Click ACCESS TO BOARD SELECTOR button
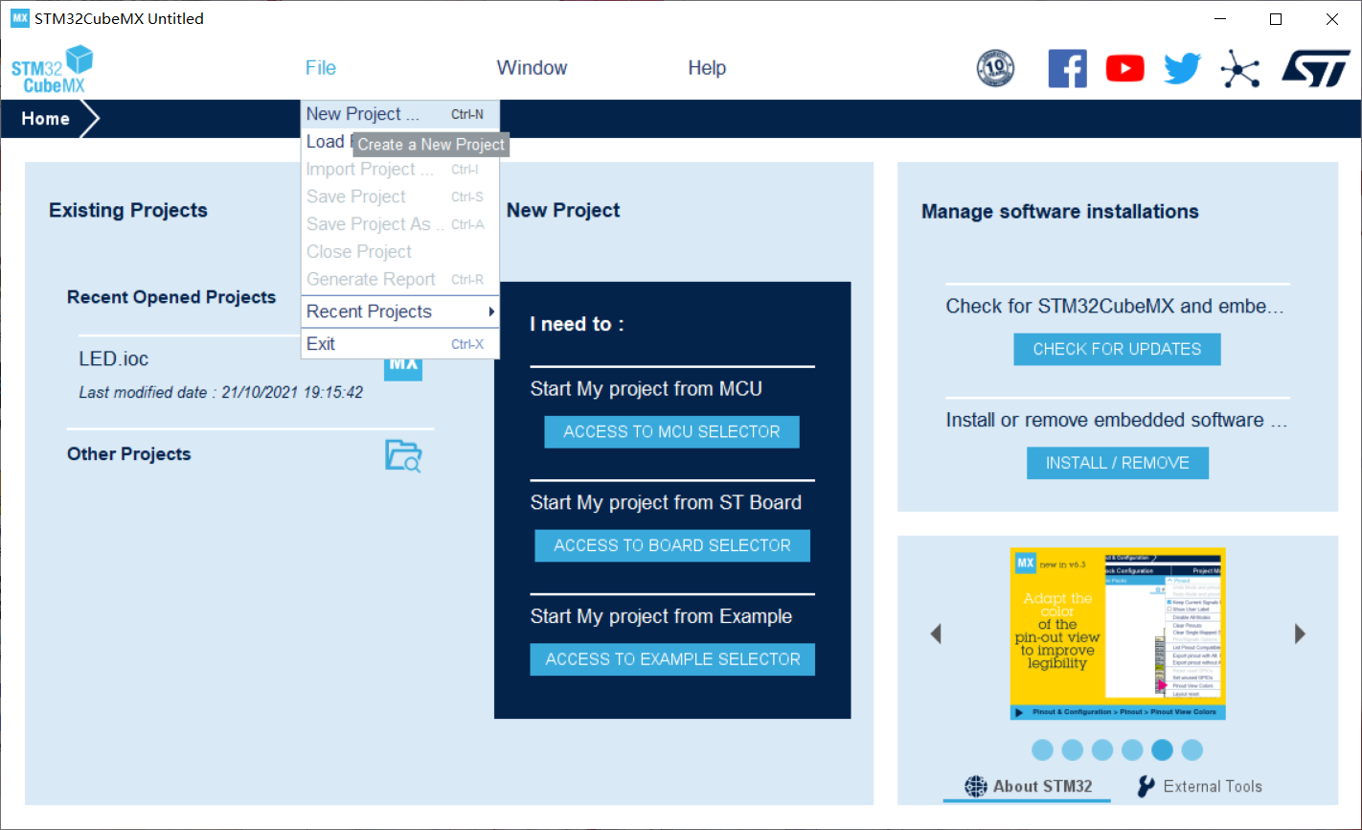Viewport: 1362px width, 830px height. click(x=672, y=545)
